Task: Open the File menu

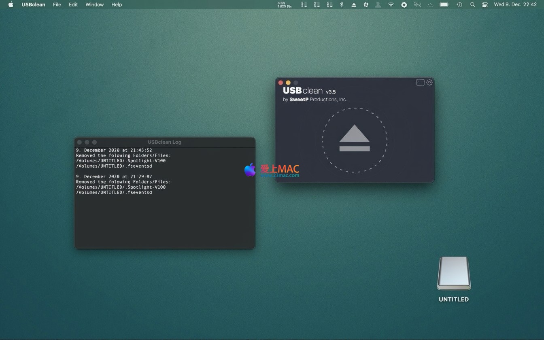Action: coord(57,5)
